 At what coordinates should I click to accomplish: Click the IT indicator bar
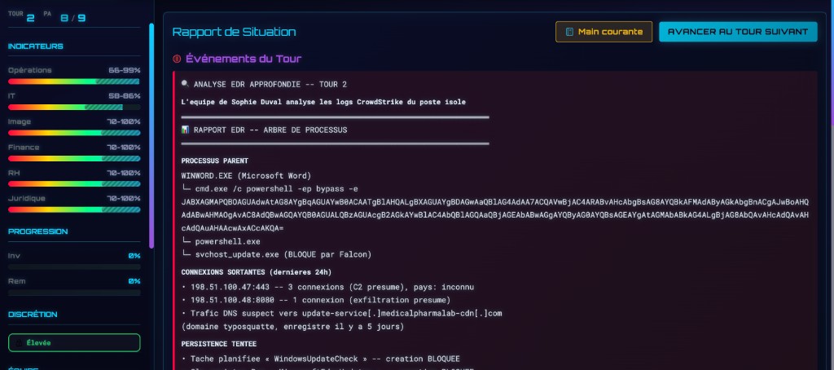74,107
